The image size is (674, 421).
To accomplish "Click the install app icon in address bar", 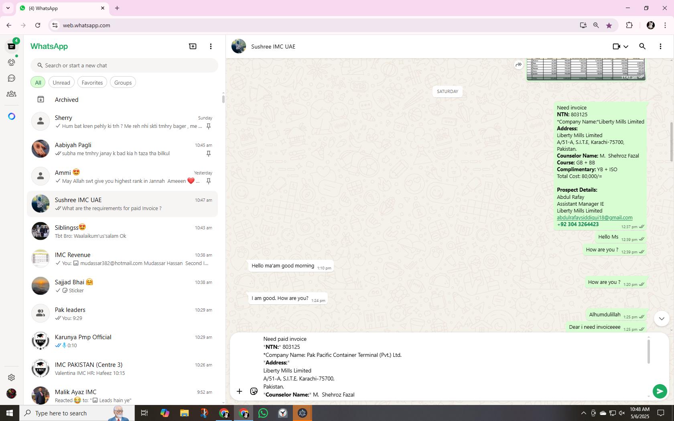I will click(x=583, y=25).
